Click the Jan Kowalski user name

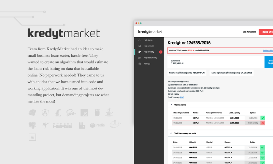tap(249, 32)
